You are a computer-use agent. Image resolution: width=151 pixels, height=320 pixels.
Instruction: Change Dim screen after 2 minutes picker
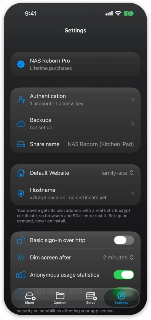[x=118, y=258]
